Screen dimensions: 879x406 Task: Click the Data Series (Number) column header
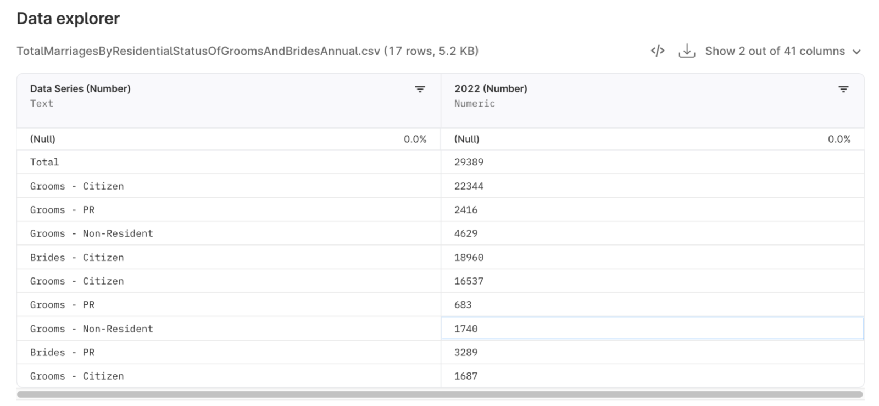point(80,89)
